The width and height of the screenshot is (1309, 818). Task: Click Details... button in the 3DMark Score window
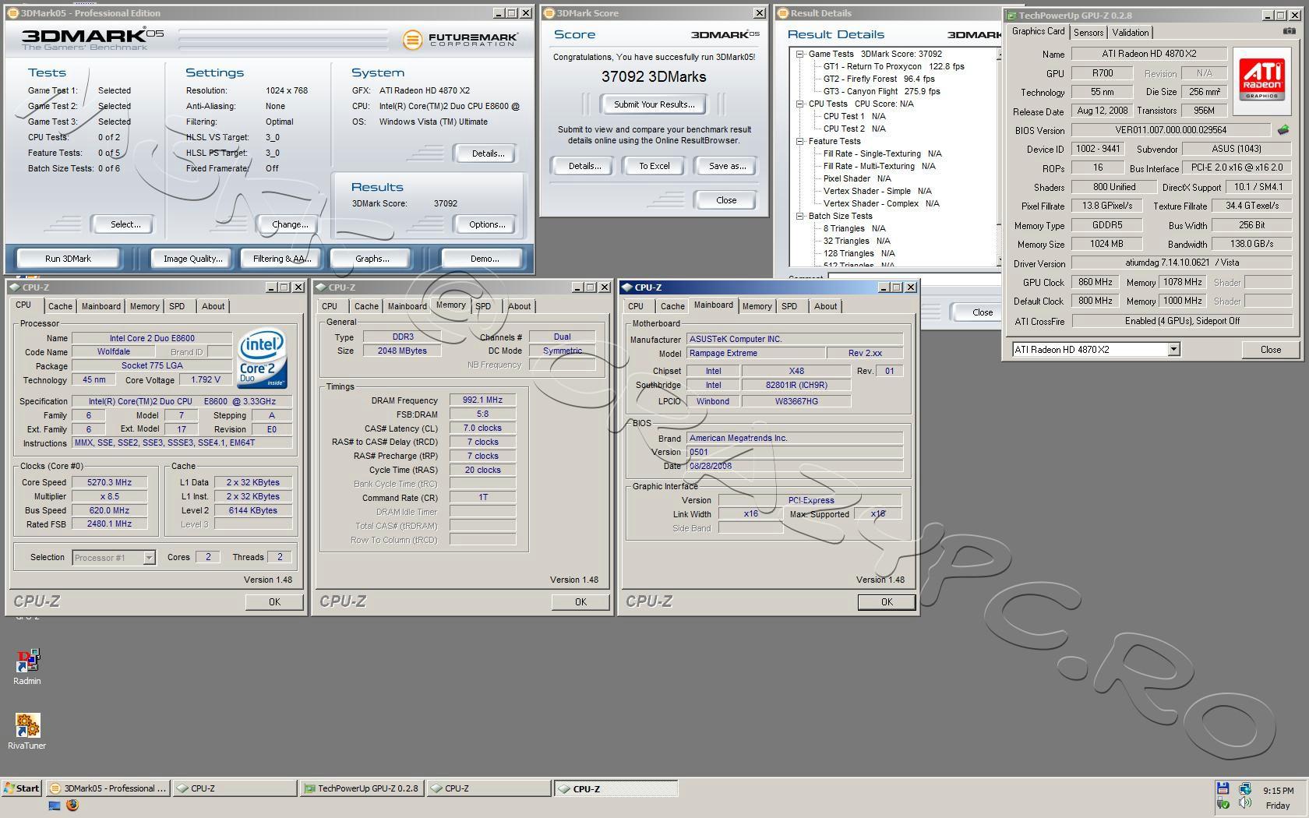(584, 166)
